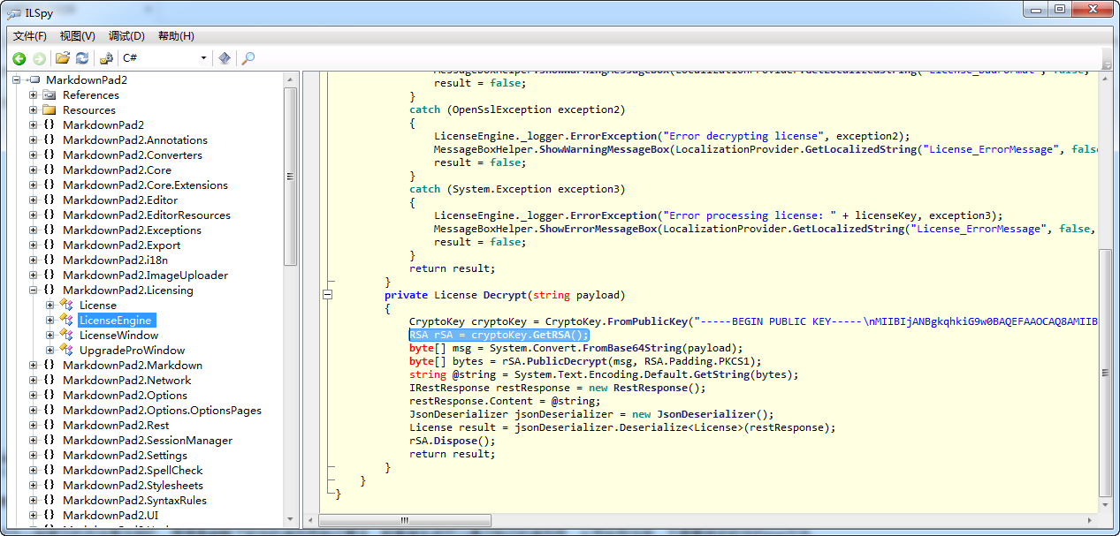Click the License class icon
This screenshot has width=1120, height=536.
[x=67, y=305]
